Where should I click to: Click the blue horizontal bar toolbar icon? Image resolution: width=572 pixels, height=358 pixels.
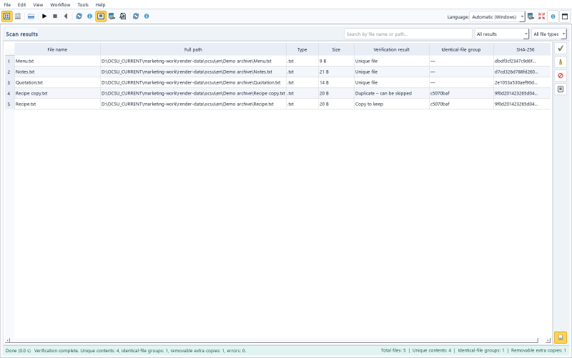[31, 16]
